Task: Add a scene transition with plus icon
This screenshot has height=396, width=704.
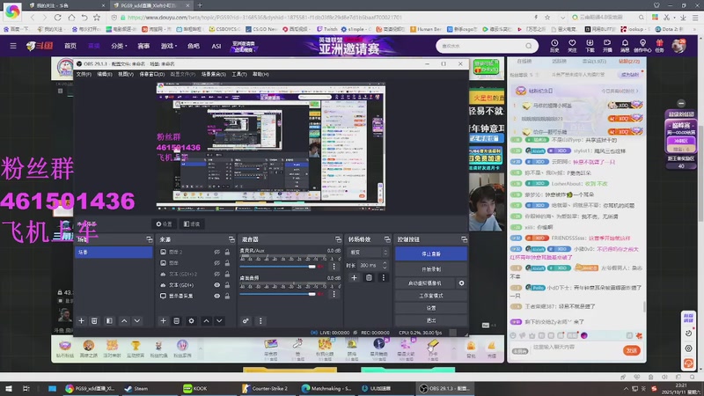Action: [x=354, y=277]
